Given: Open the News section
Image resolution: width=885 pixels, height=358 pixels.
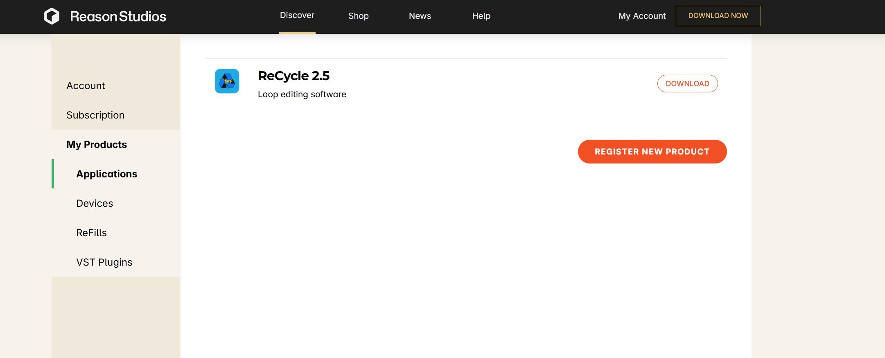Looking at the screenshot, I should pos(420,16).
